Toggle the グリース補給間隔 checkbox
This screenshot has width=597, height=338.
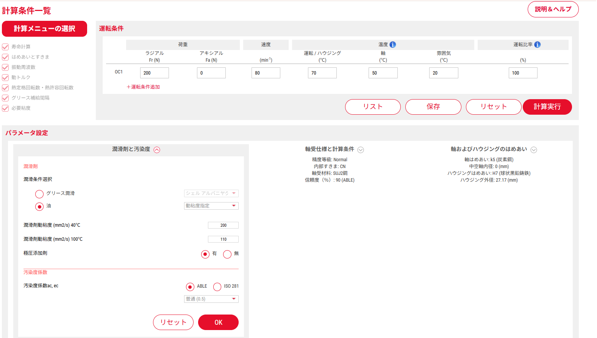tap(5, 98)
